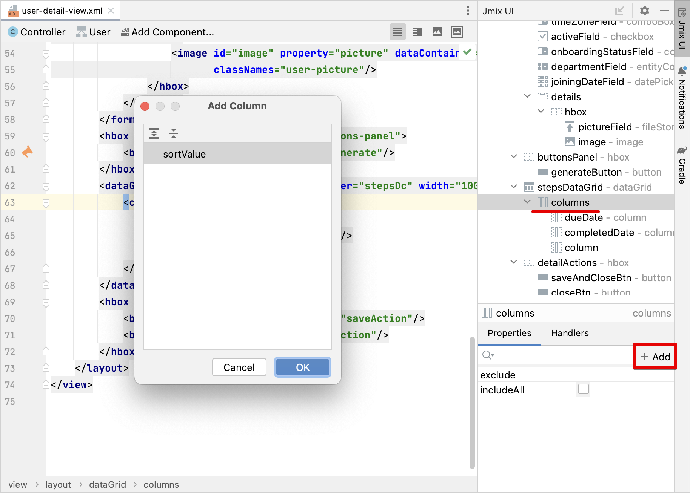Toggle the includeAll checkbox
Image resolution: width=690 pixels, height=493 pixels.
tap(584, 389)
